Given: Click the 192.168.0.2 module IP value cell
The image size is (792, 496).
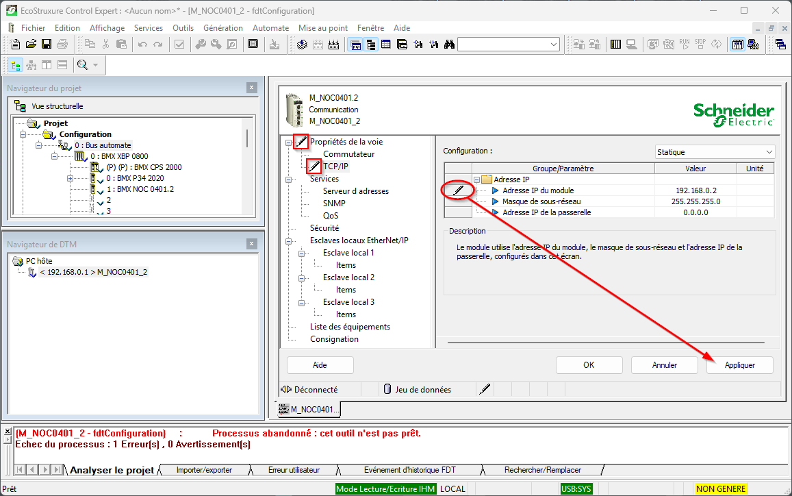Looking at the screenshot, I should (695, 190).
